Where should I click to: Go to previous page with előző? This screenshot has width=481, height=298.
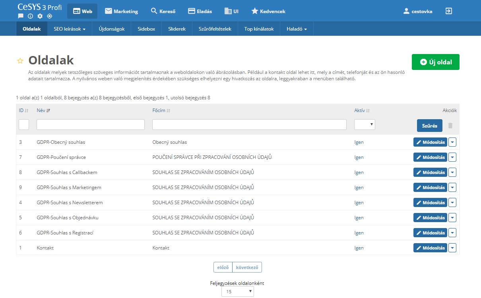coord(223,267)
